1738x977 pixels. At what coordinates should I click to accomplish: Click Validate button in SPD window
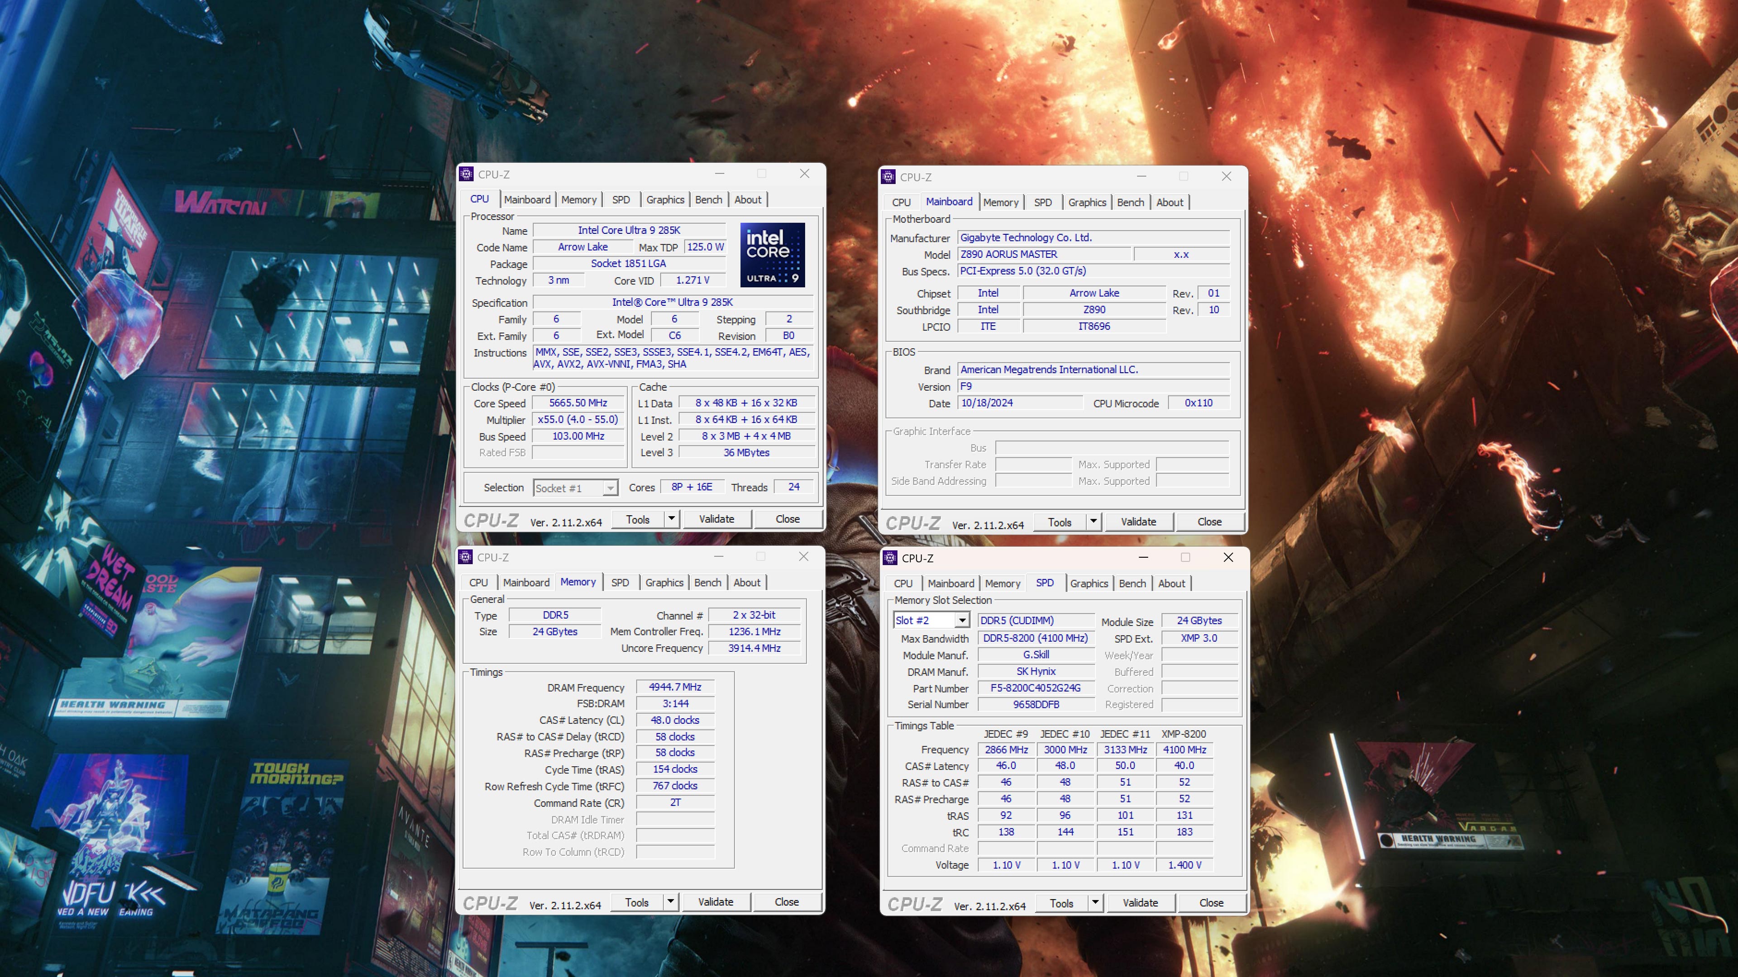coord(1140,902)
